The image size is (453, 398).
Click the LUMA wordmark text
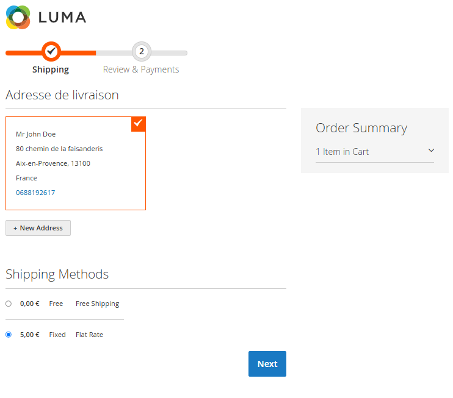point(62,18)
